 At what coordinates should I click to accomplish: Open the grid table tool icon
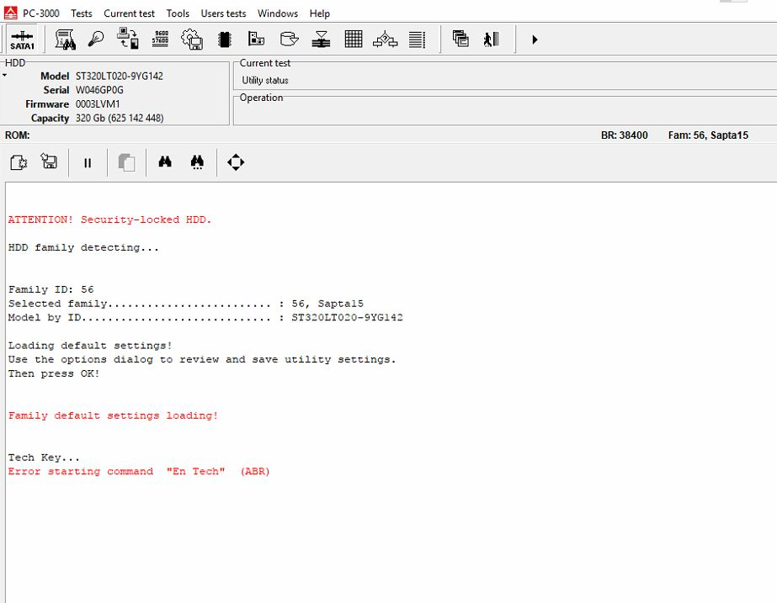tap(354, 39)
